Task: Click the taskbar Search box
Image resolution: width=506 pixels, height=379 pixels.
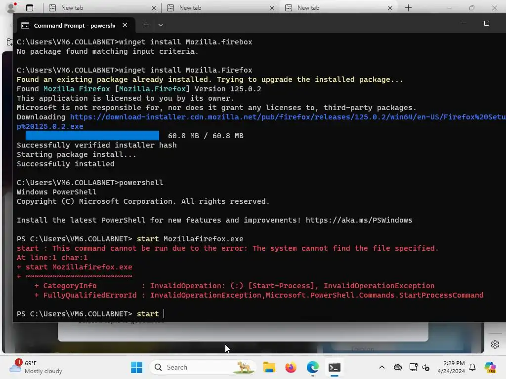Action: click(x=203, y=367)
